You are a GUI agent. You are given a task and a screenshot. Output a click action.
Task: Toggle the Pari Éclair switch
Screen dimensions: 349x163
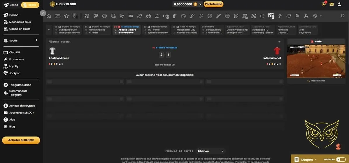(341, 160)
